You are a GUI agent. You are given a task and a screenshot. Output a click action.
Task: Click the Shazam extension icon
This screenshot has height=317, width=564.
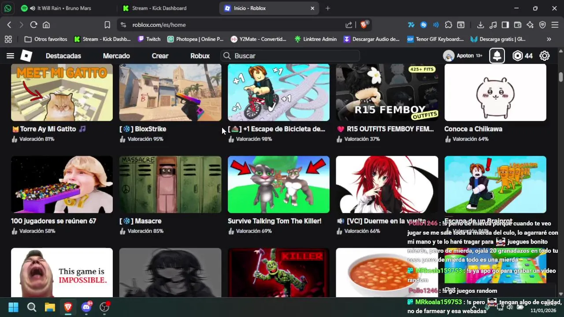pos(423,25)
